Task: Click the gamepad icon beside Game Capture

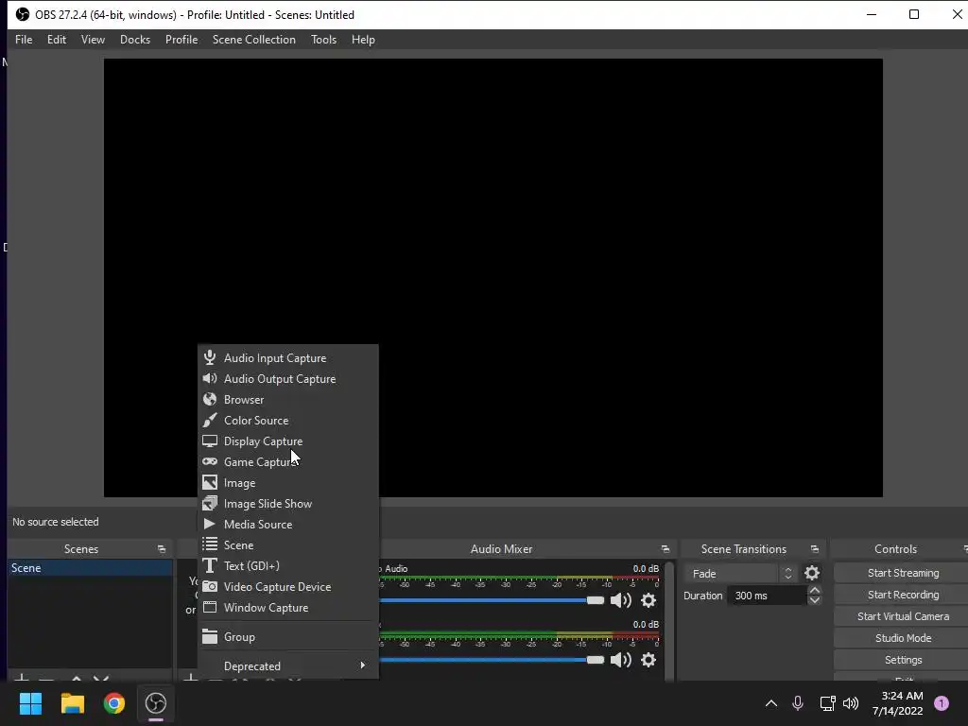Action: point(210,461)
